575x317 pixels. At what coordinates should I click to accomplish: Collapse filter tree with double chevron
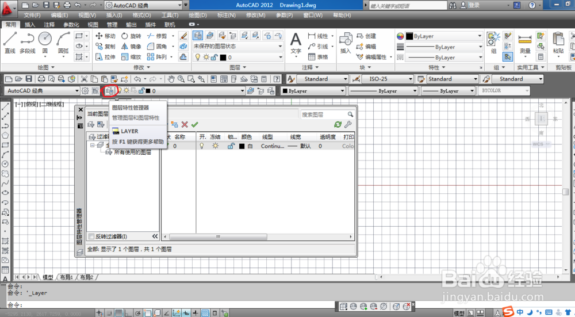click(155, 236)
